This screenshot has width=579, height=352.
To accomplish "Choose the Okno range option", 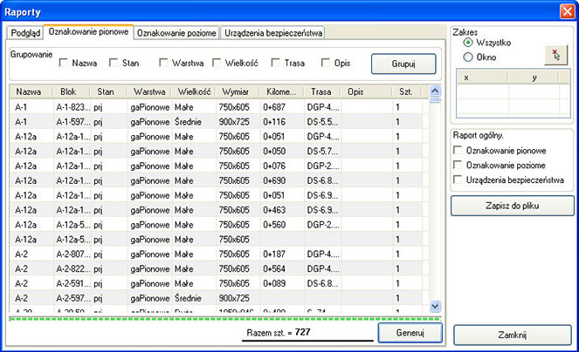I will 468,57.
